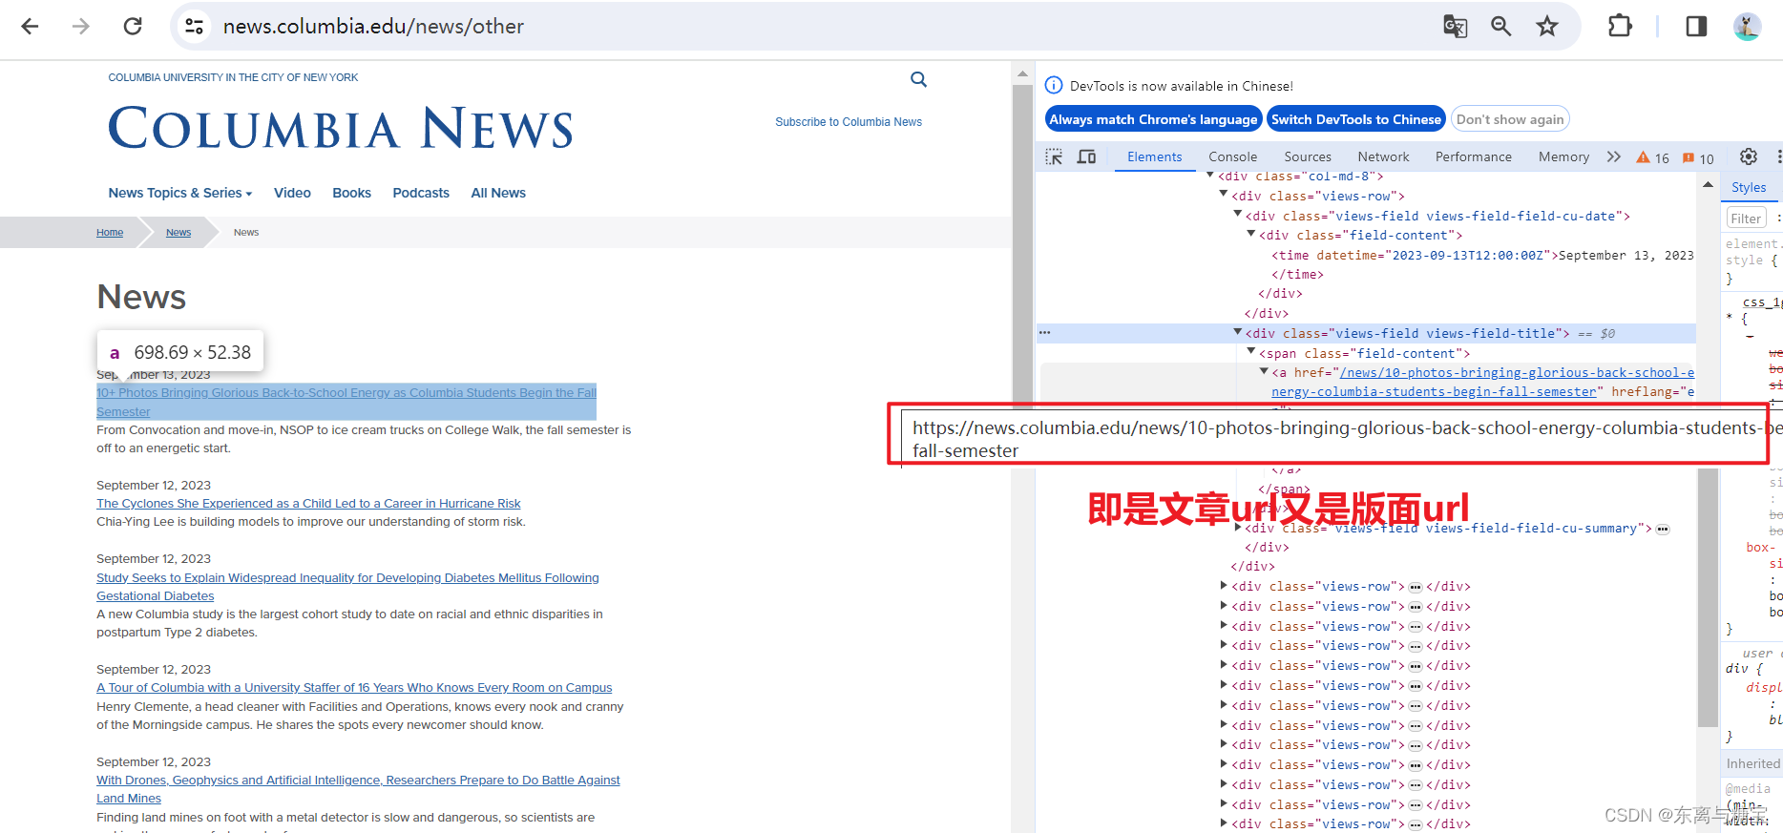Click the info icon in DevTools notice
This screenshot has height=833, width=1783.
coord(1054,85)
